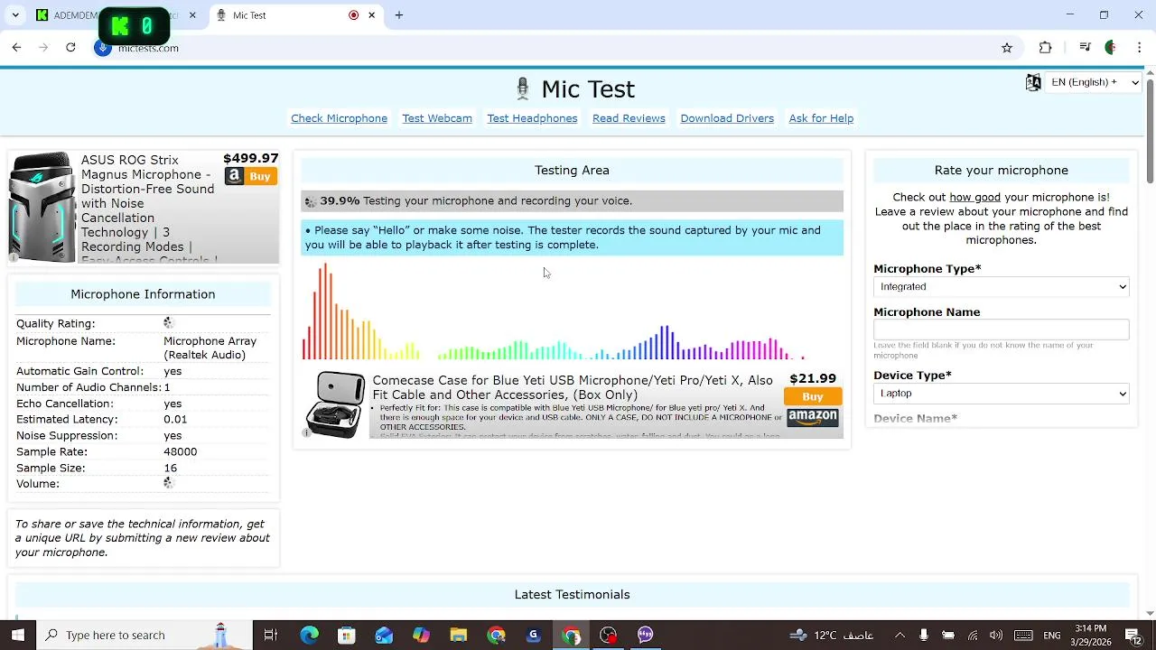Click the taskbar search box
This screenshot has width=1156, height=650.
(x=144, y=635)
